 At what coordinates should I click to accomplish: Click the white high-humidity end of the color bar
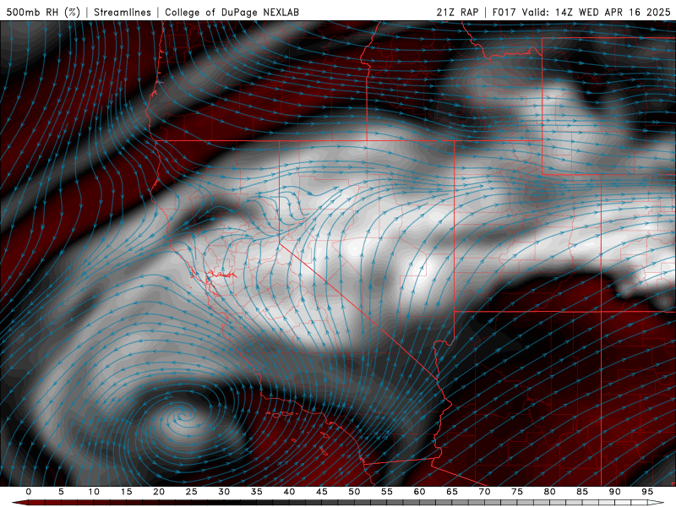pyautogui.click(x=656, y=503)
